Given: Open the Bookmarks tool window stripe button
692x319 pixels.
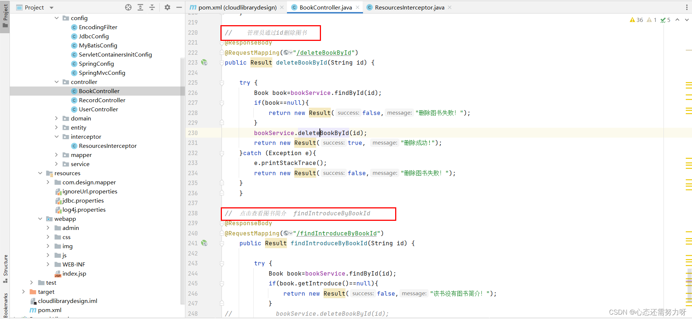Looking at the screenshot, I should click(x=5, y=305).
